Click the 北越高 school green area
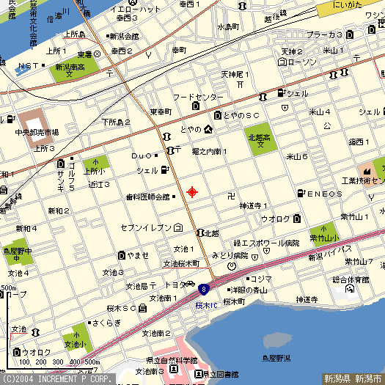Screen dimensions: 385x385 coord(260,139)
